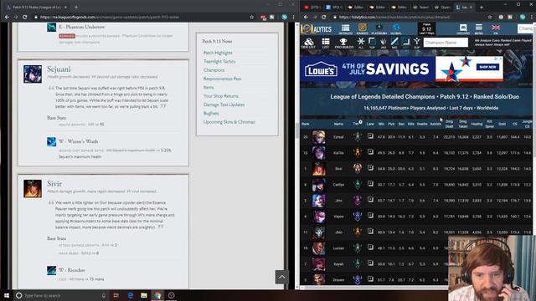Screen dimensions: 536x301
Task: Filter by Bot lane icon
Action: click(405, 43)
